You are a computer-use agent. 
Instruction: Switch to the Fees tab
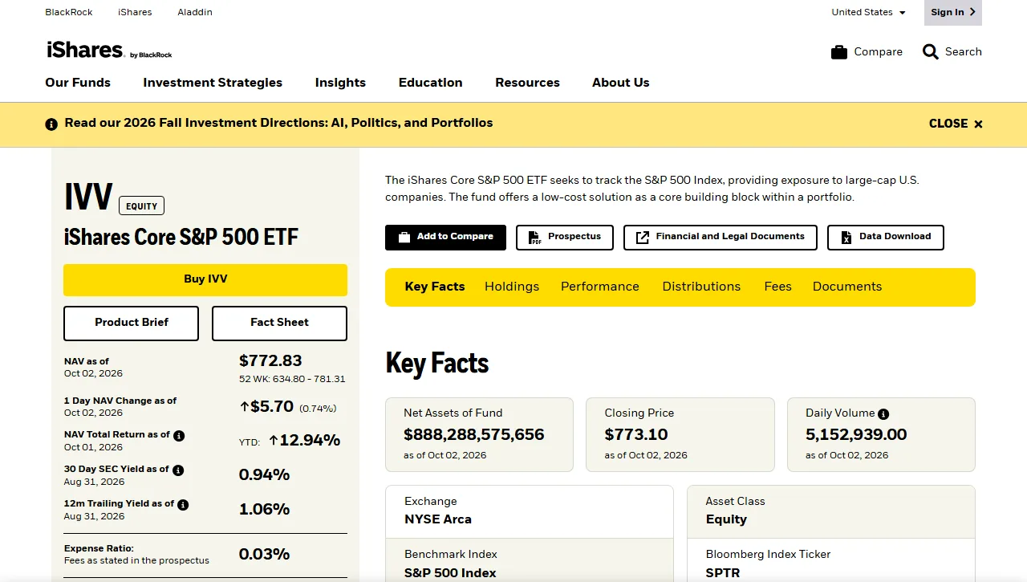pos(777,287)
